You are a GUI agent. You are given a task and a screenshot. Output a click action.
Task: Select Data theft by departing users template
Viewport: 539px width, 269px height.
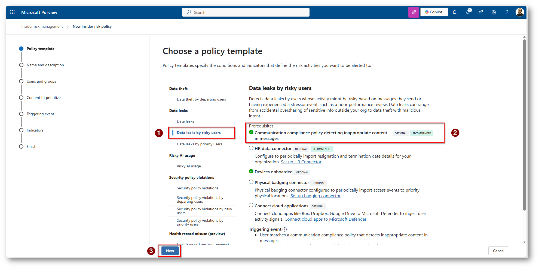201,99
